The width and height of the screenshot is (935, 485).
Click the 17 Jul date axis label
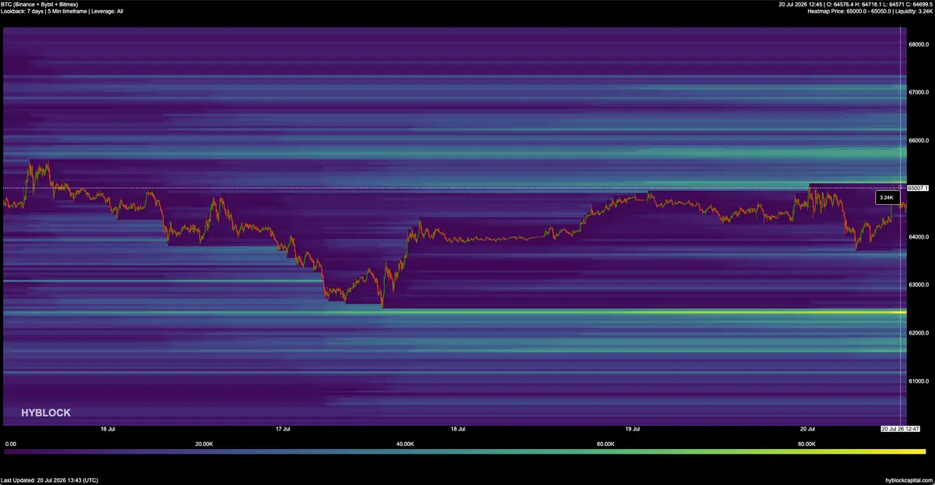(x=283, y=429)
